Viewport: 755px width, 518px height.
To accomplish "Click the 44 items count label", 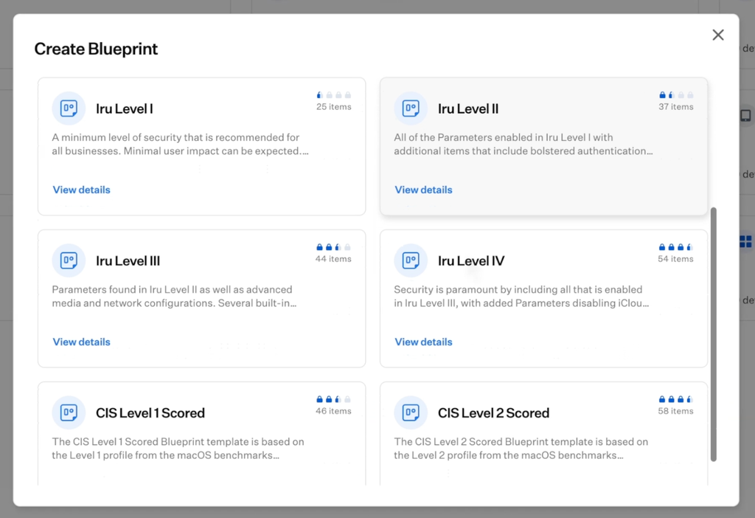I will 333,259.
